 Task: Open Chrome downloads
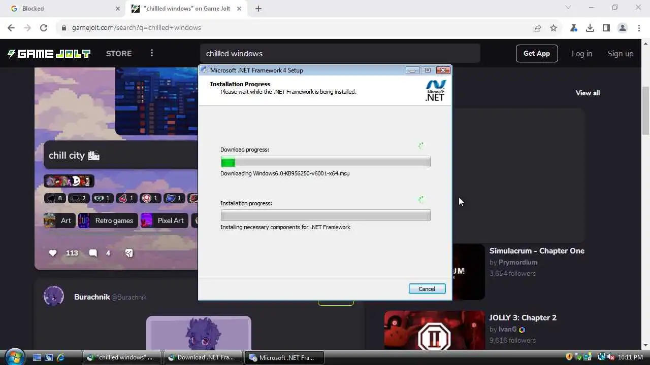(x=590, y=28)
